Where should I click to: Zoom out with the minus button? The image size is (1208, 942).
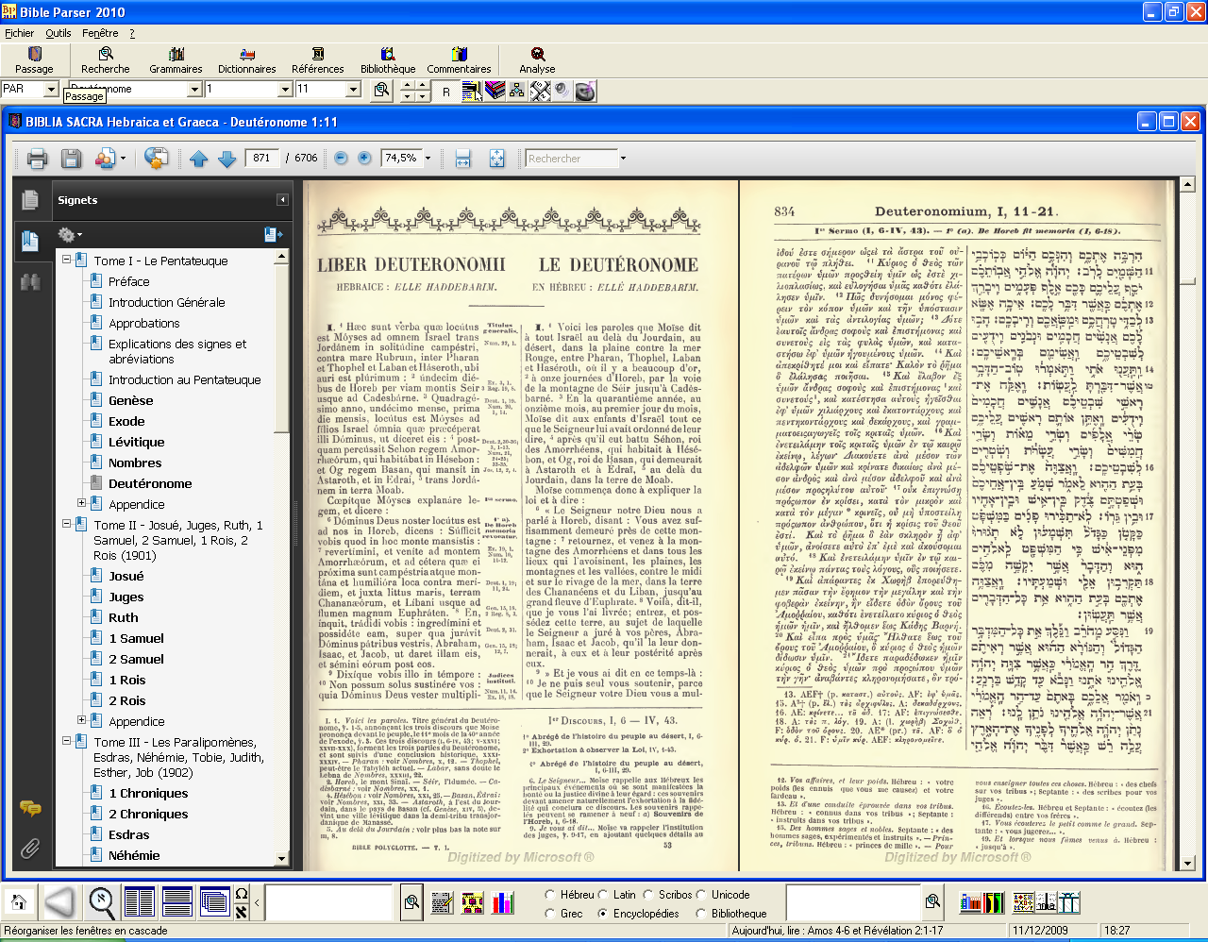pyautogui.click(x=341, y=159)
